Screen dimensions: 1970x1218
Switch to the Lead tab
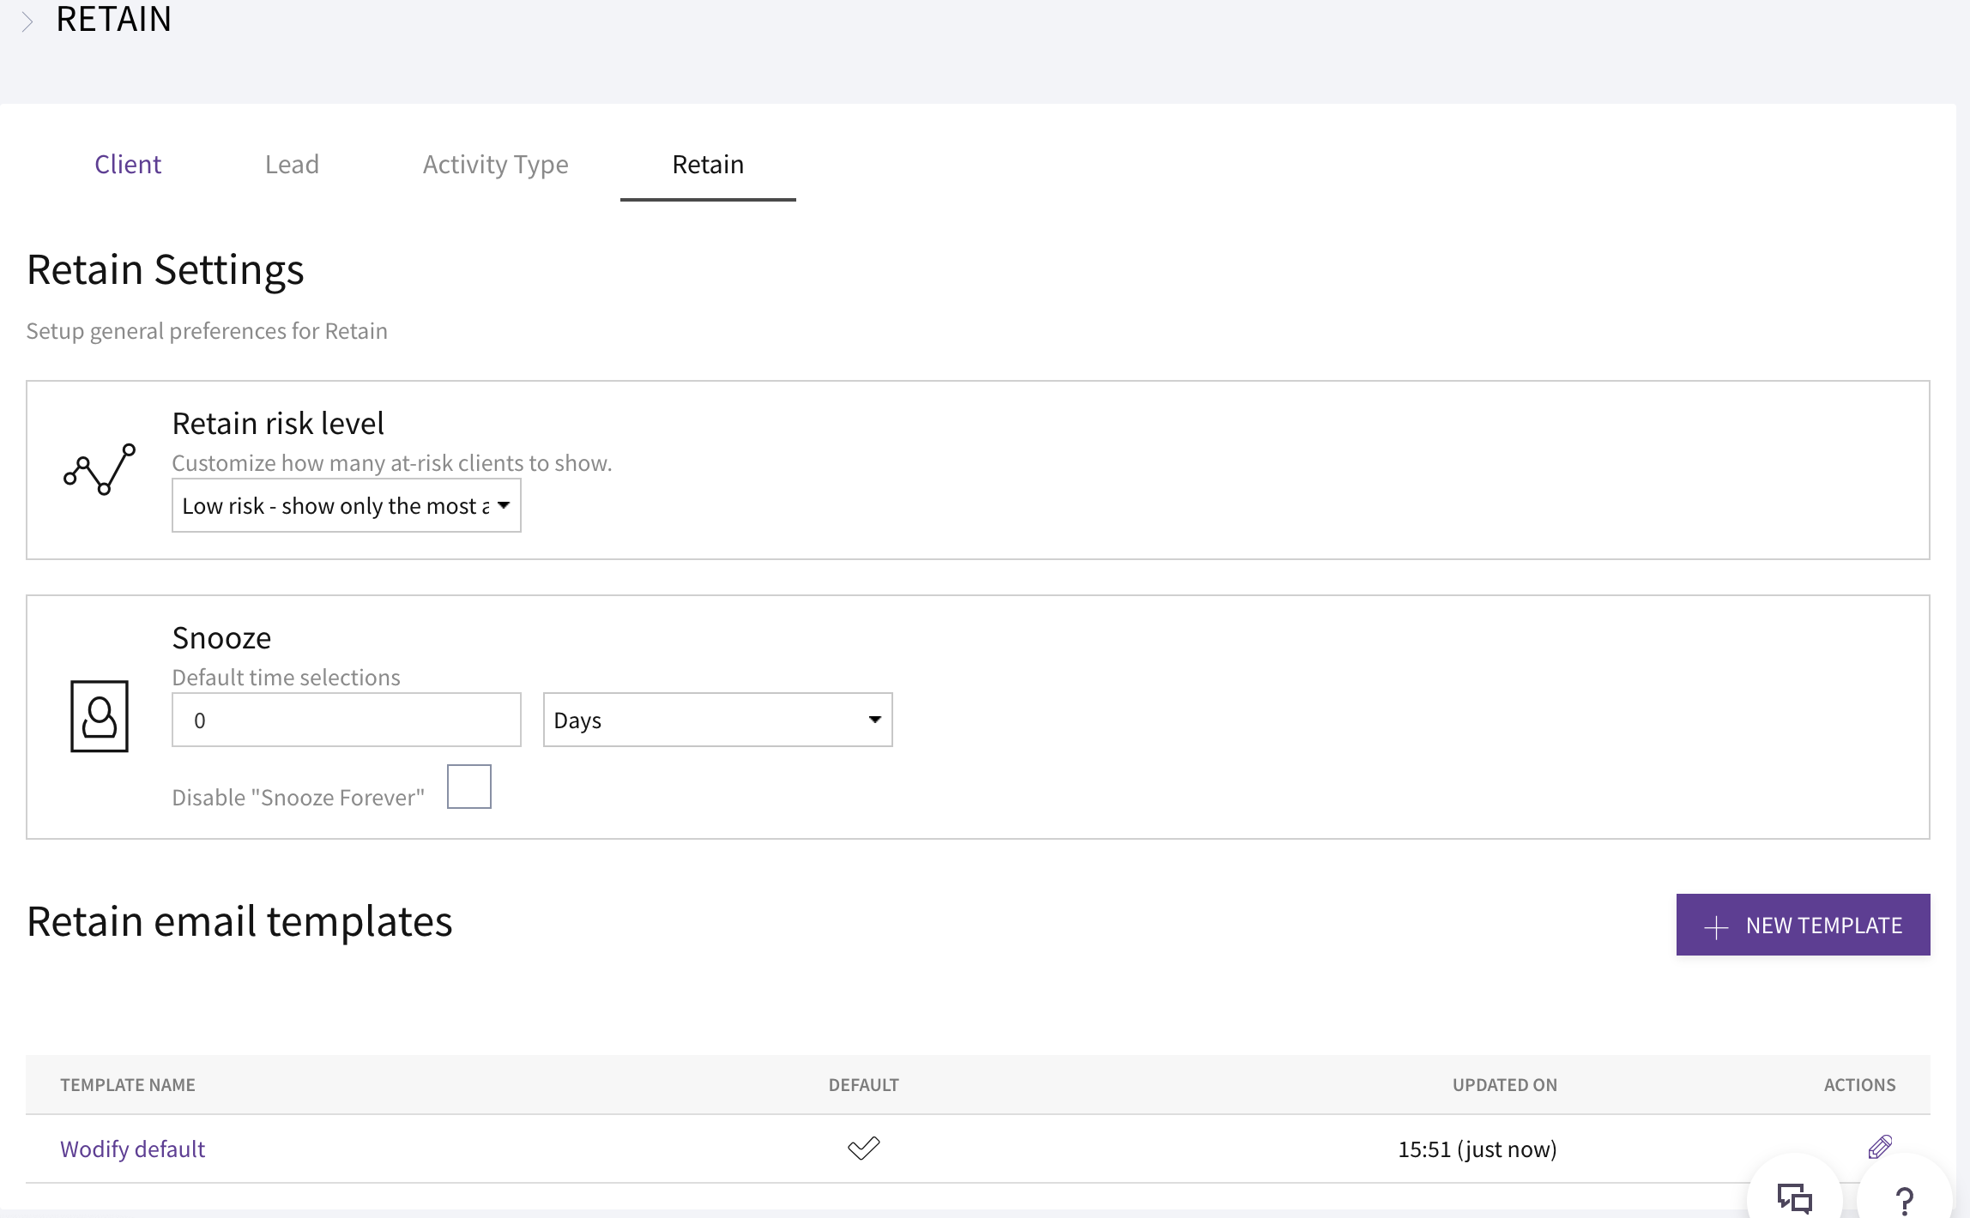[292, 164]
